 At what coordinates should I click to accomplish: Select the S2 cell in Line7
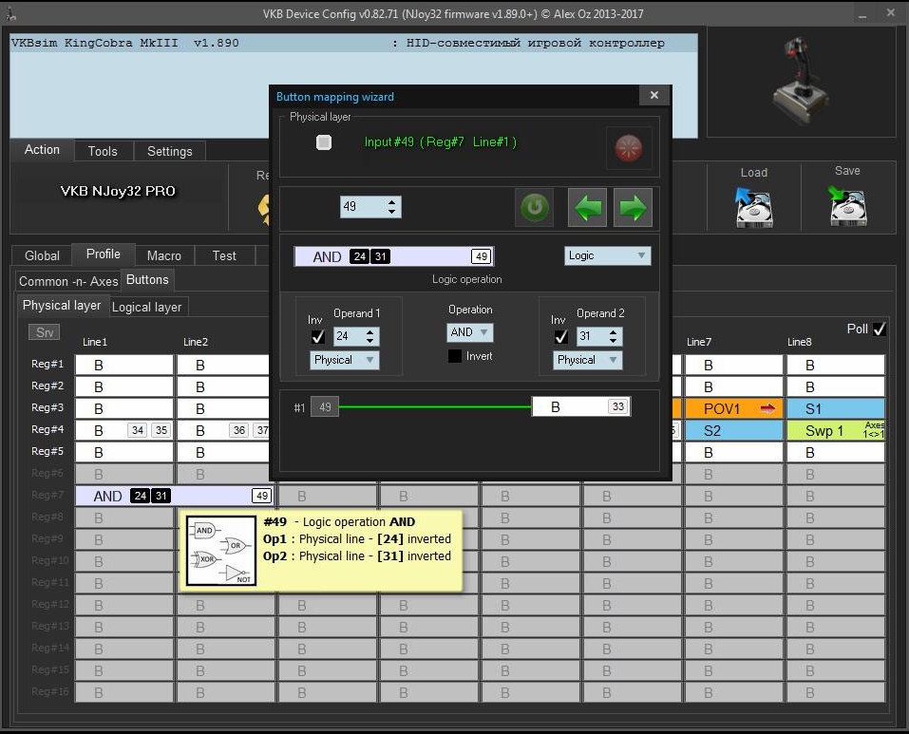[733, 430]
